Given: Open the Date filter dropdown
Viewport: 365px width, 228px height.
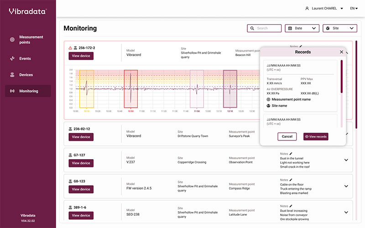Looking at the screenshot, I should click(x=302, y=28).
